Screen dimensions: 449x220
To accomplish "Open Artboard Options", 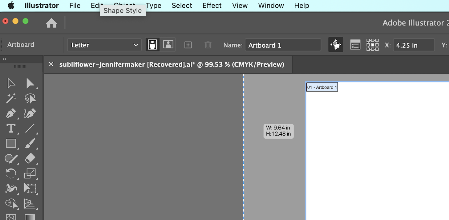I will pyautogui.click(x=355, y=44).
